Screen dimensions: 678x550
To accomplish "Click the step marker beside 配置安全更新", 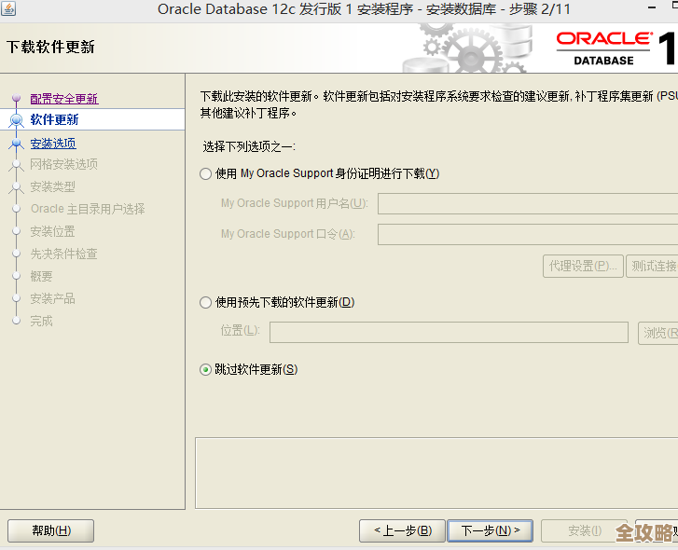I will click(17, 99).
